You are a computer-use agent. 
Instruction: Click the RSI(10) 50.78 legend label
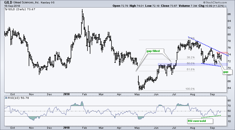[x=19, y=98]
